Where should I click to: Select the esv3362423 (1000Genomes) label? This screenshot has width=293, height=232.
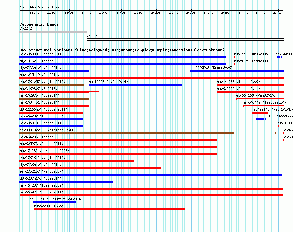[x=274, y=116]
